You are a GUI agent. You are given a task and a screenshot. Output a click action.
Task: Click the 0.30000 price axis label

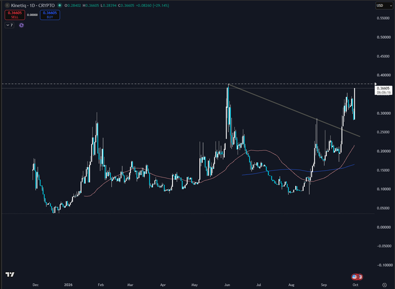pyautogui.click(x=383, y=113)
